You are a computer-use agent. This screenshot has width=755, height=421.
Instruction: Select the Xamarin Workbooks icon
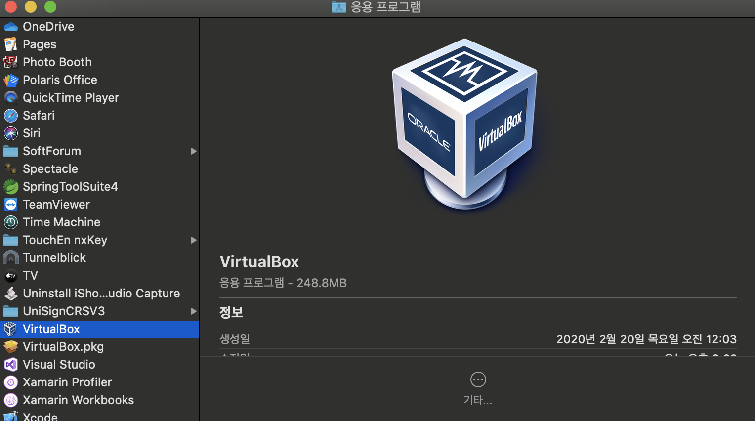pyautogui.click(x=11, y=400)
